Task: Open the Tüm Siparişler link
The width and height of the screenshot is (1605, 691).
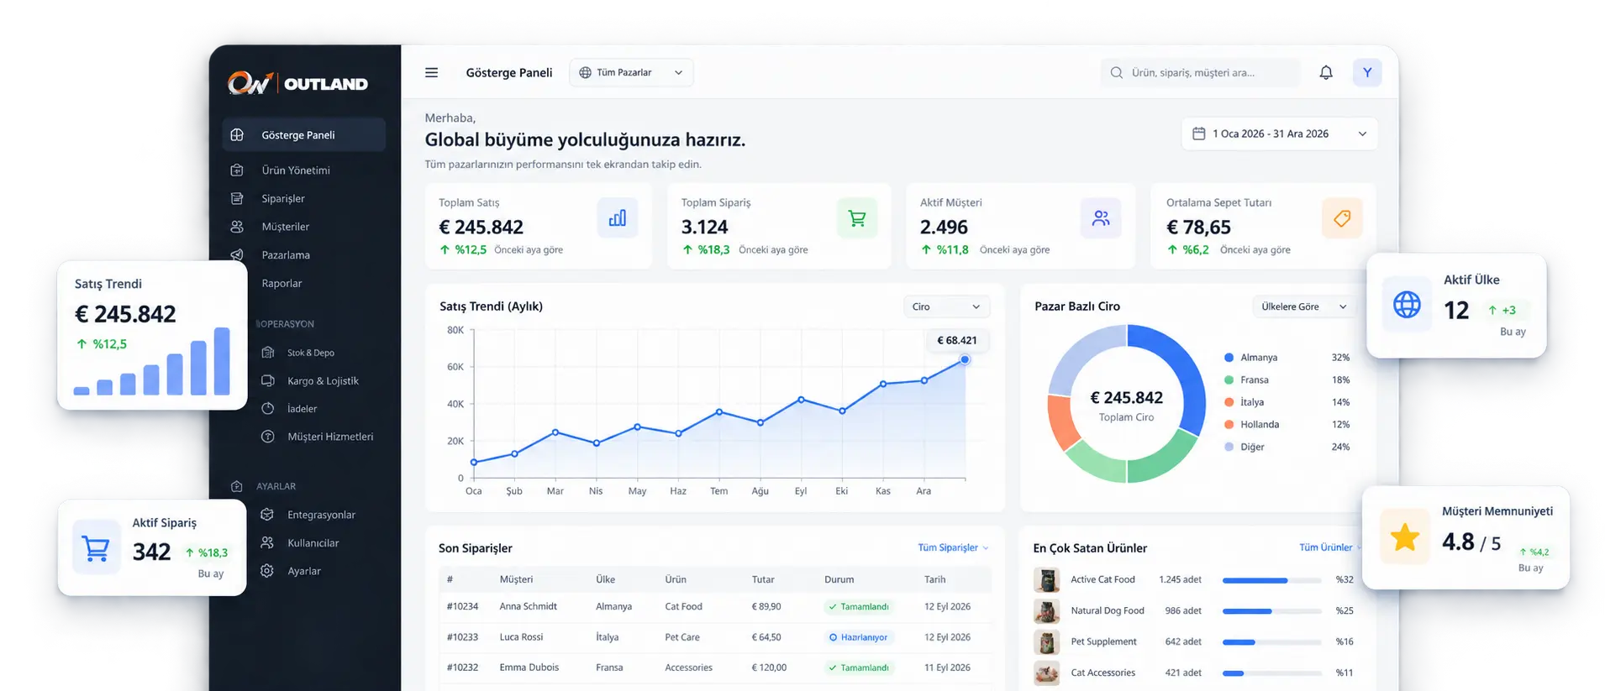Action: pyautogui.click(x=952, y=547)
